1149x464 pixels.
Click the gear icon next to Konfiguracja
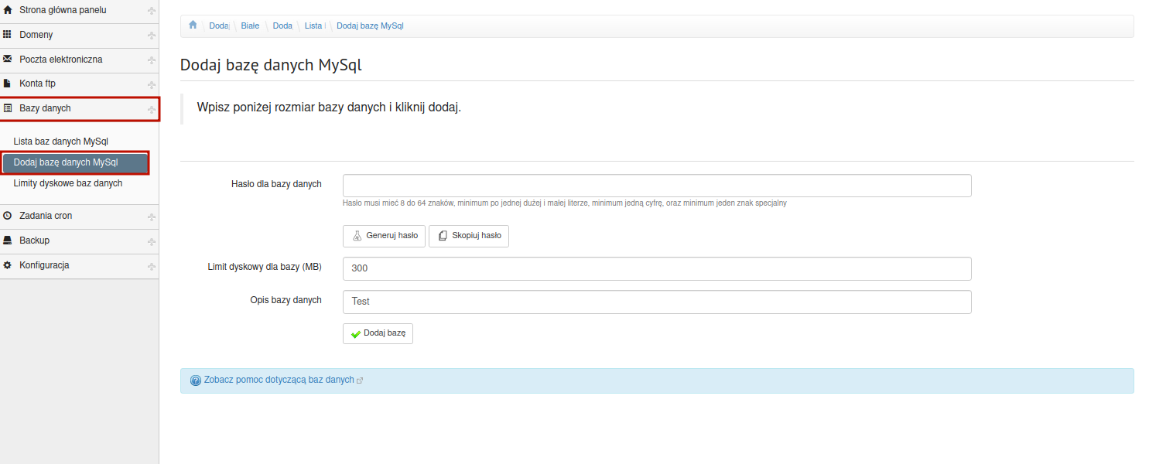[8, 265]
